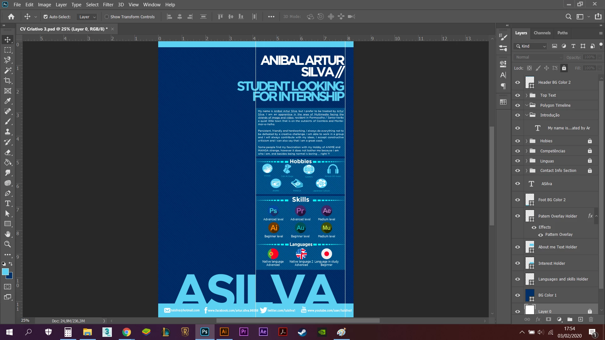Select the Crop tool
605x340 pixels.
coord(8,81)
